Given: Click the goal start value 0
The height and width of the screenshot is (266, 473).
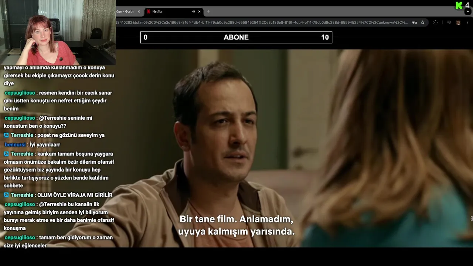Looking at the screenshot, I should (x=145, y=37).
